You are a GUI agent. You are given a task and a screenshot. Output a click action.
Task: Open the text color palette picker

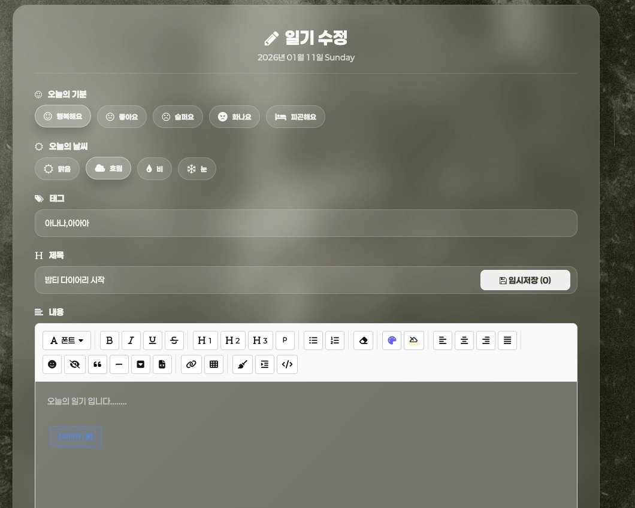point(392,340)
